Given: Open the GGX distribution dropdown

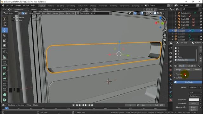Looking at the screenshot, I should (195, 93).
